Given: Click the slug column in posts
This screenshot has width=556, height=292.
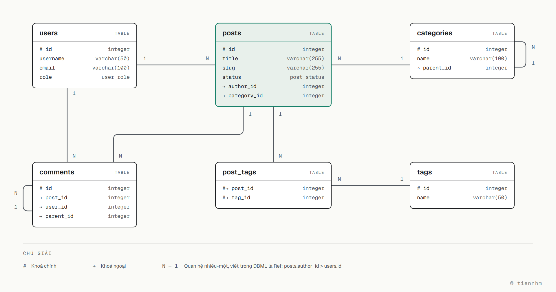Looking at the screenshot, I should point(229,68).
